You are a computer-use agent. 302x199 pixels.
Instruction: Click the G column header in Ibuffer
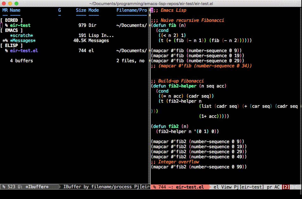click(60, 10)
